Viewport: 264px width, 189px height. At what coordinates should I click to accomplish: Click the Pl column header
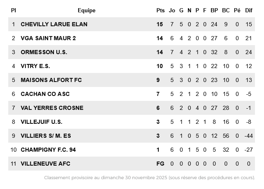click(x=14, y=10)
